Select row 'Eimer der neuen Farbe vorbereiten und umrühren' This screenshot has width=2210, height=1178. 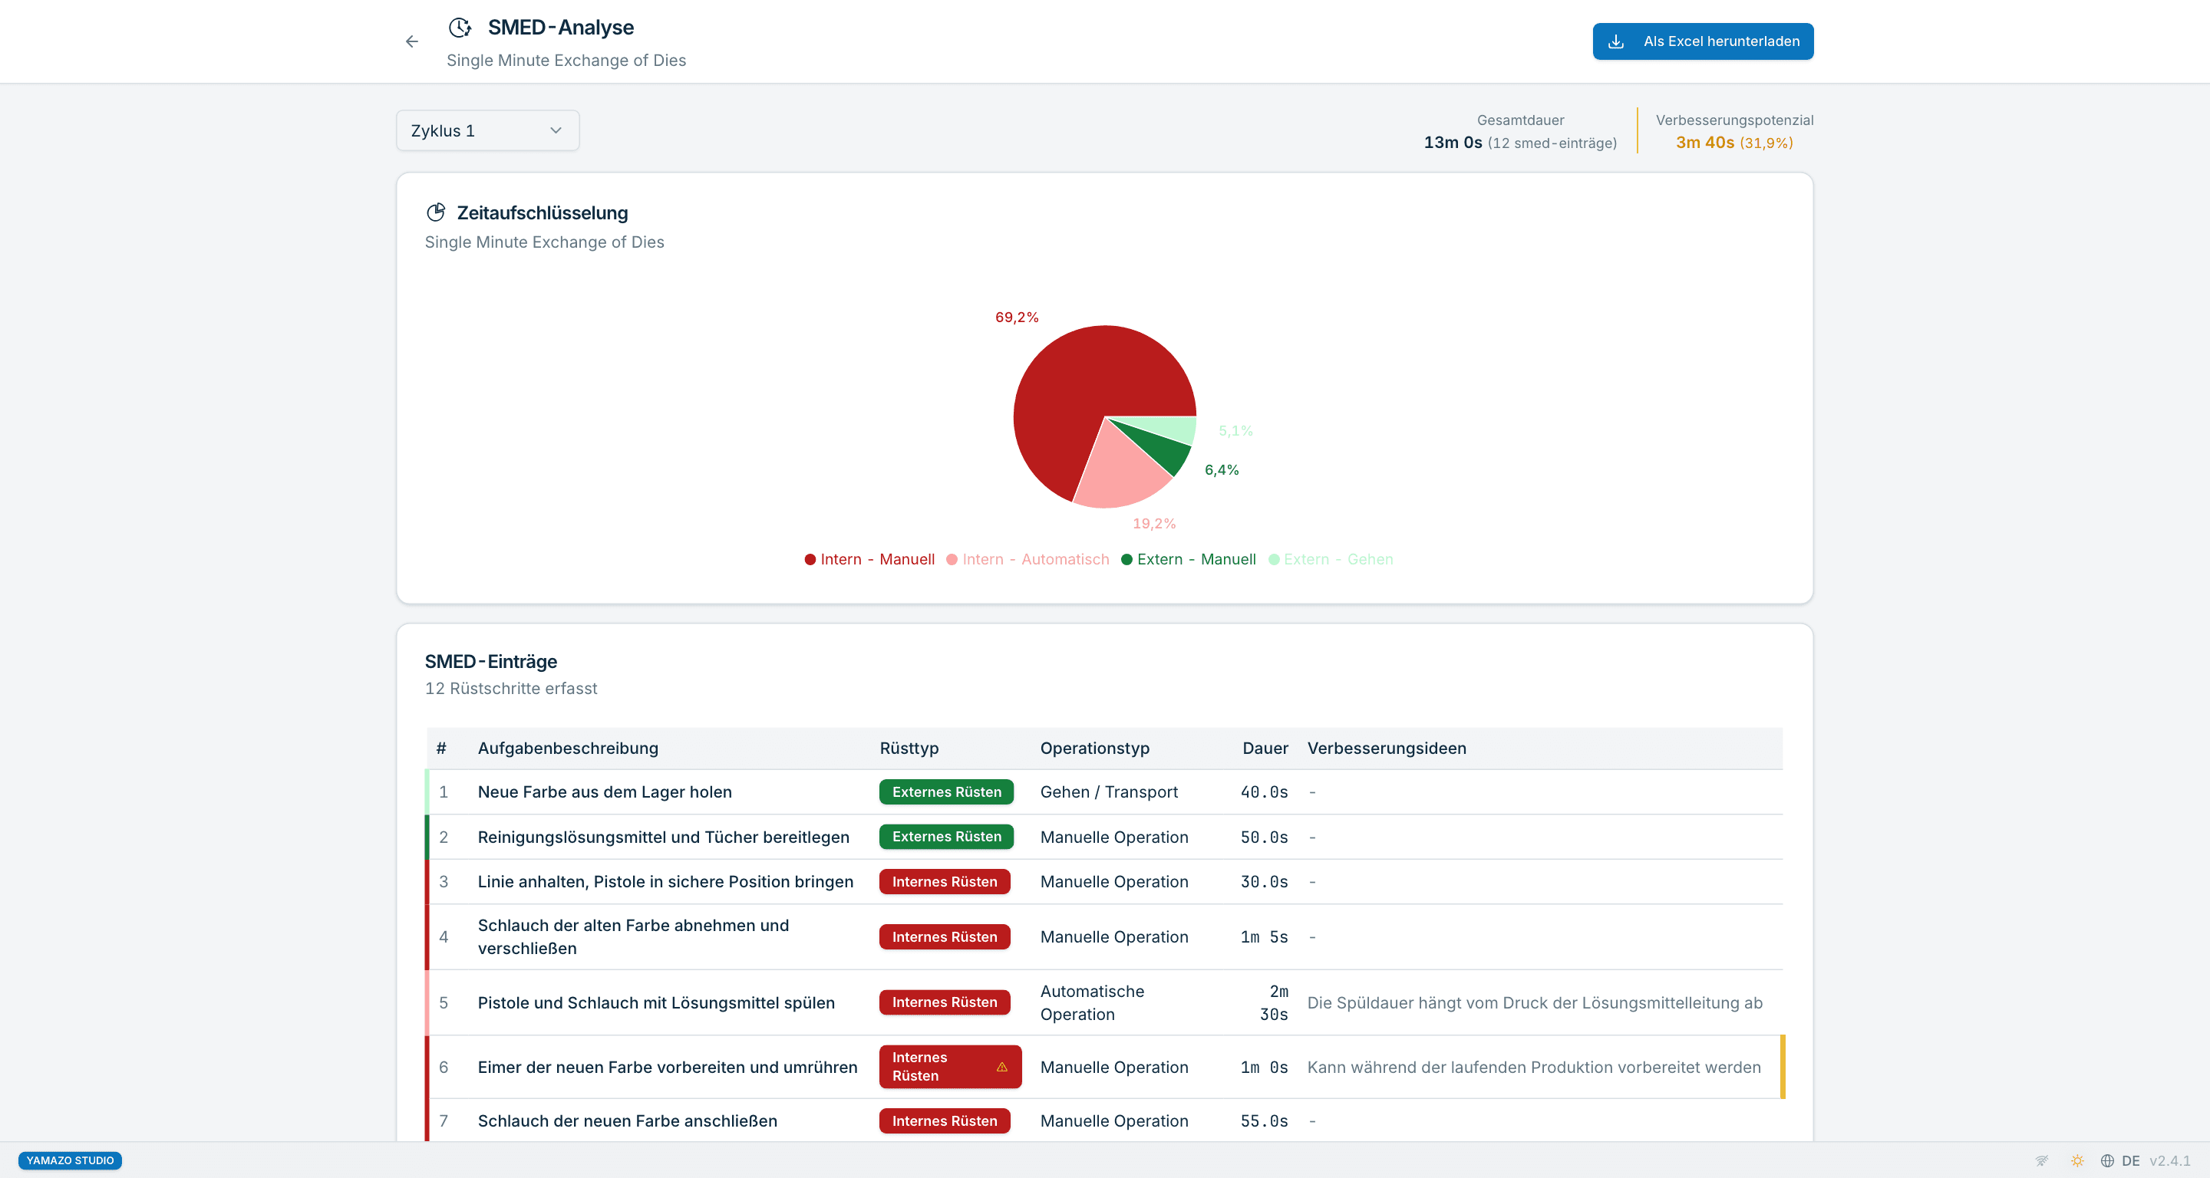pos(1104,1067)
